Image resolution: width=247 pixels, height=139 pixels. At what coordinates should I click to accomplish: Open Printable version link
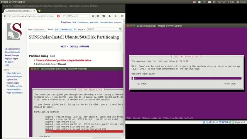pyautogui.click(x=14, y=86)
